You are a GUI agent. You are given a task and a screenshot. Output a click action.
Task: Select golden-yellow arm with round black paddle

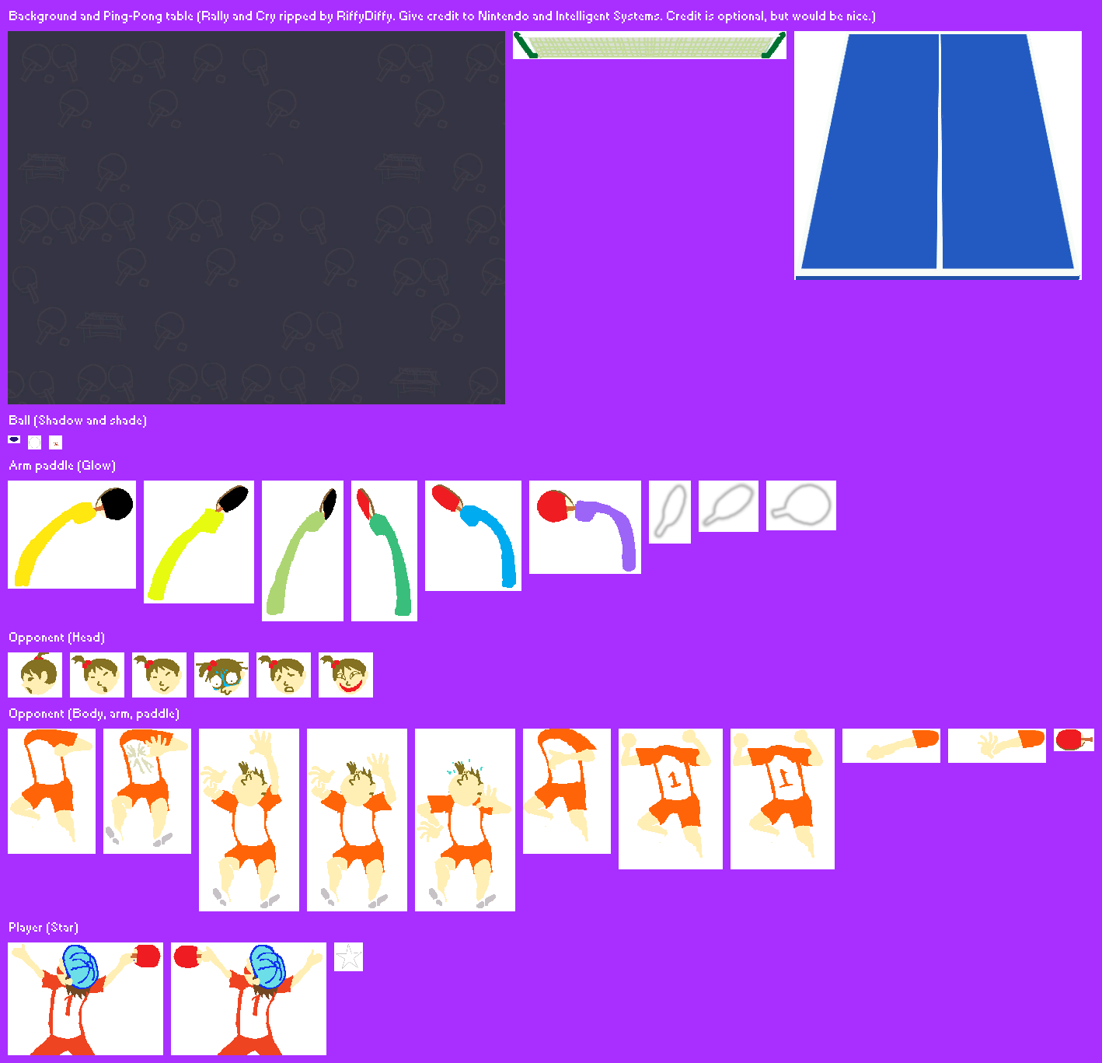click(x=71, y=534)
